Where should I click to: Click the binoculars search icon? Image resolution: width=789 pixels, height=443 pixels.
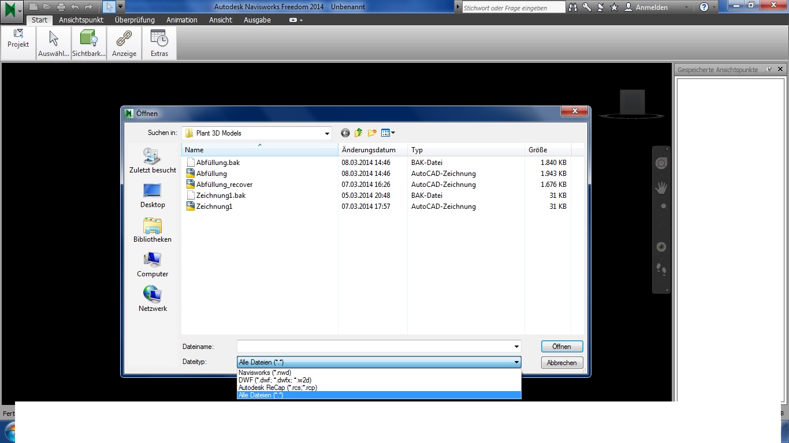(x=573, y=7)
